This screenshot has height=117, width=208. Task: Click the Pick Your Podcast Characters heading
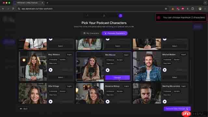104,23
